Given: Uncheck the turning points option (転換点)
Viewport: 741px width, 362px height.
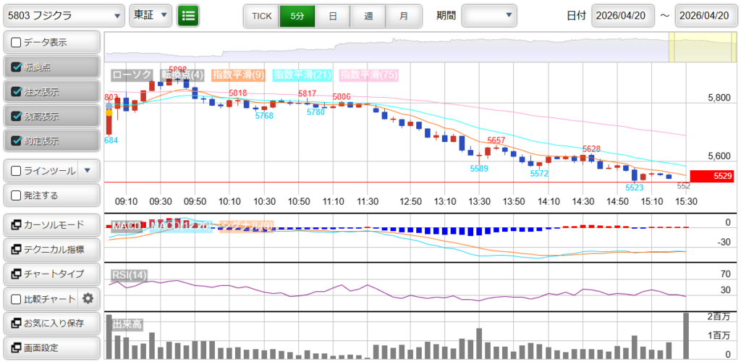Looking at the screenshot, I should pos(17,67).
